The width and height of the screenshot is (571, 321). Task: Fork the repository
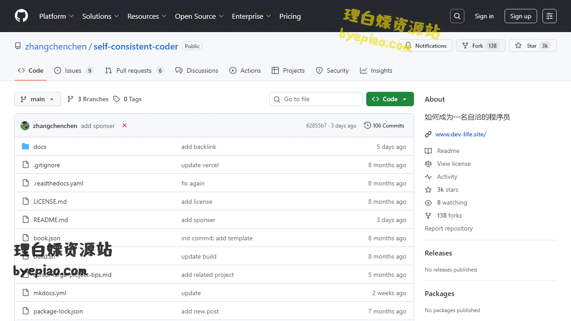[480, 45]
